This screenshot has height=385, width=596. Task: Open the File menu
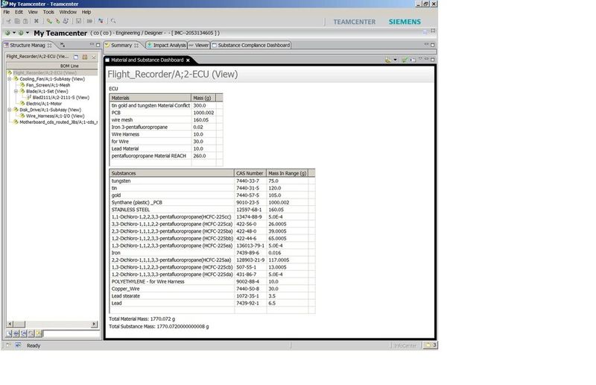7,12
